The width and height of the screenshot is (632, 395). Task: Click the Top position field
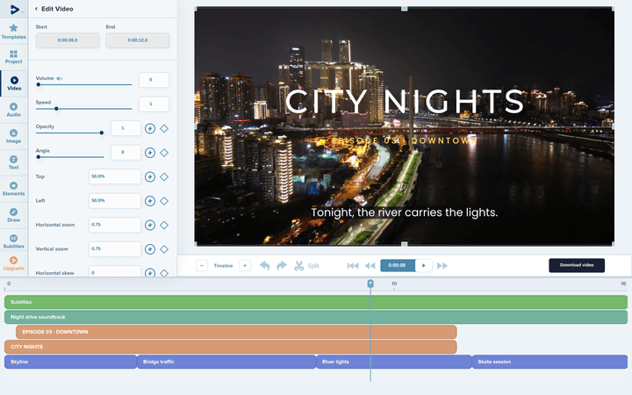[115, 176]
